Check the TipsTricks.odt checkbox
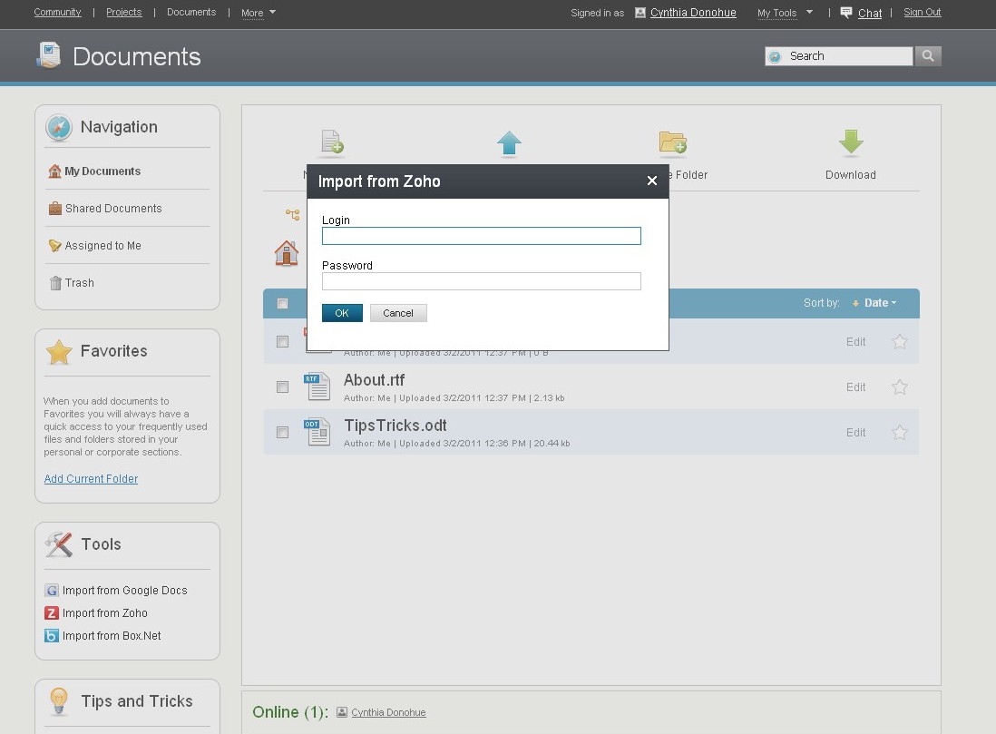Screen dimensions: 996x734 pyautogui.click(x=282, y=433)
